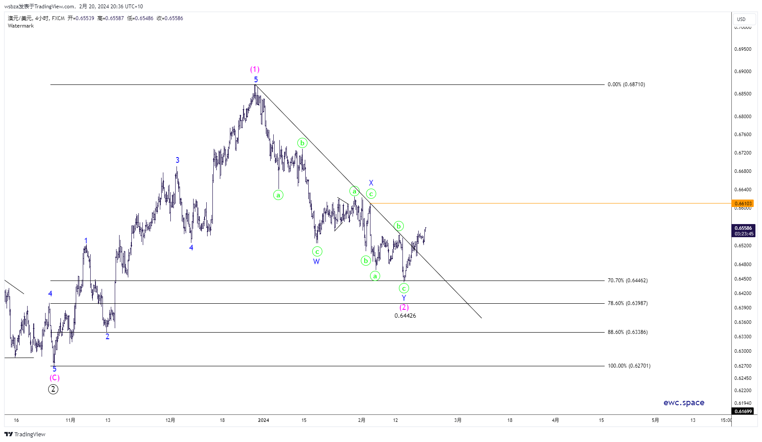The image size is (762, 442).
Task: Click the 0.64426 price annotation
Action: pos(405,316)
